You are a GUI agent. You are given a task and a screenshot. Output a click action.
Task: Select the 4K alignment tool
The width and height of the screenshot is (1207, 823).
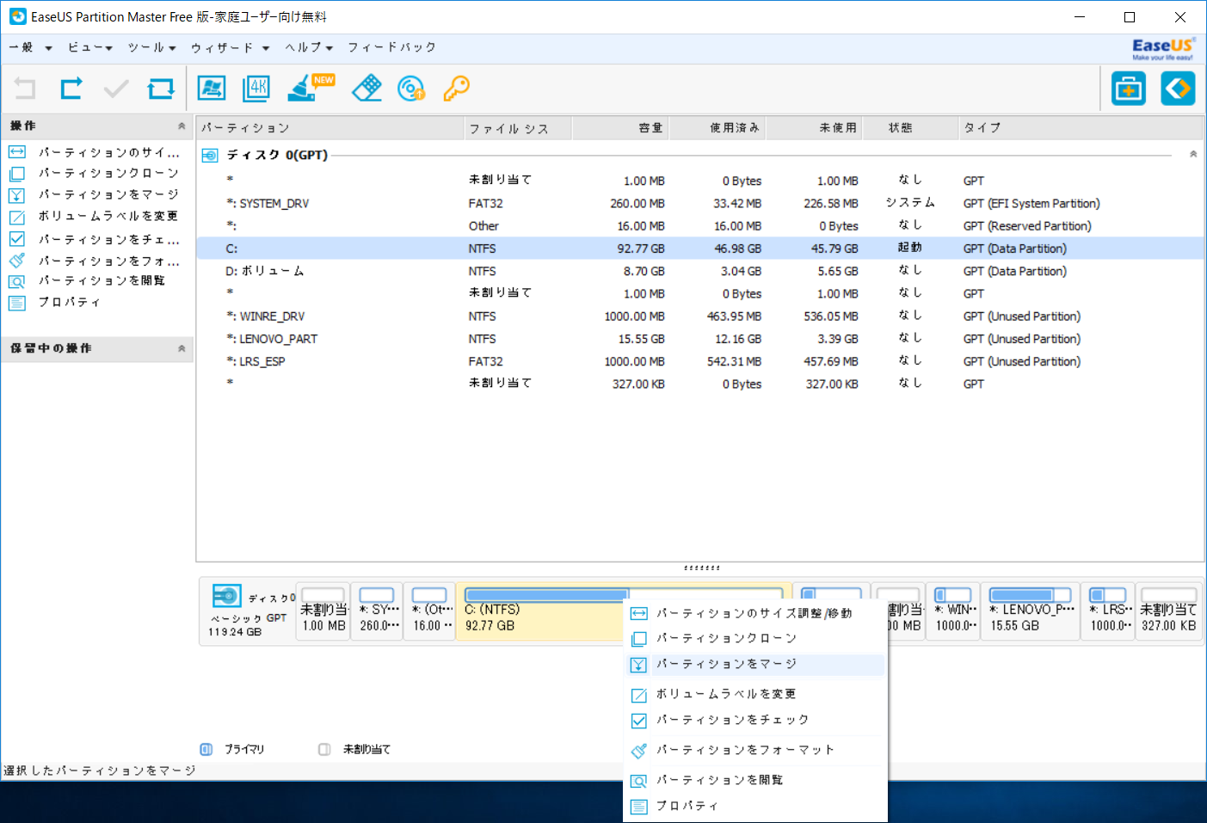(x=256, y=88)
